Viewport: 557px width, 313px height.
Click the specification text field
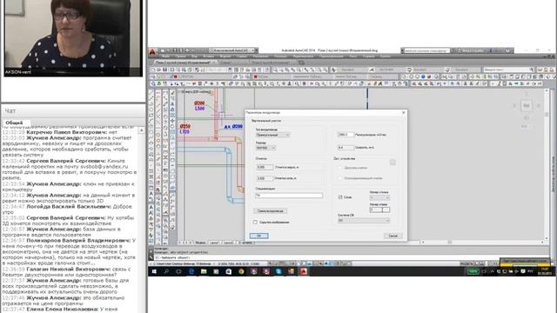tap(289, 196)
